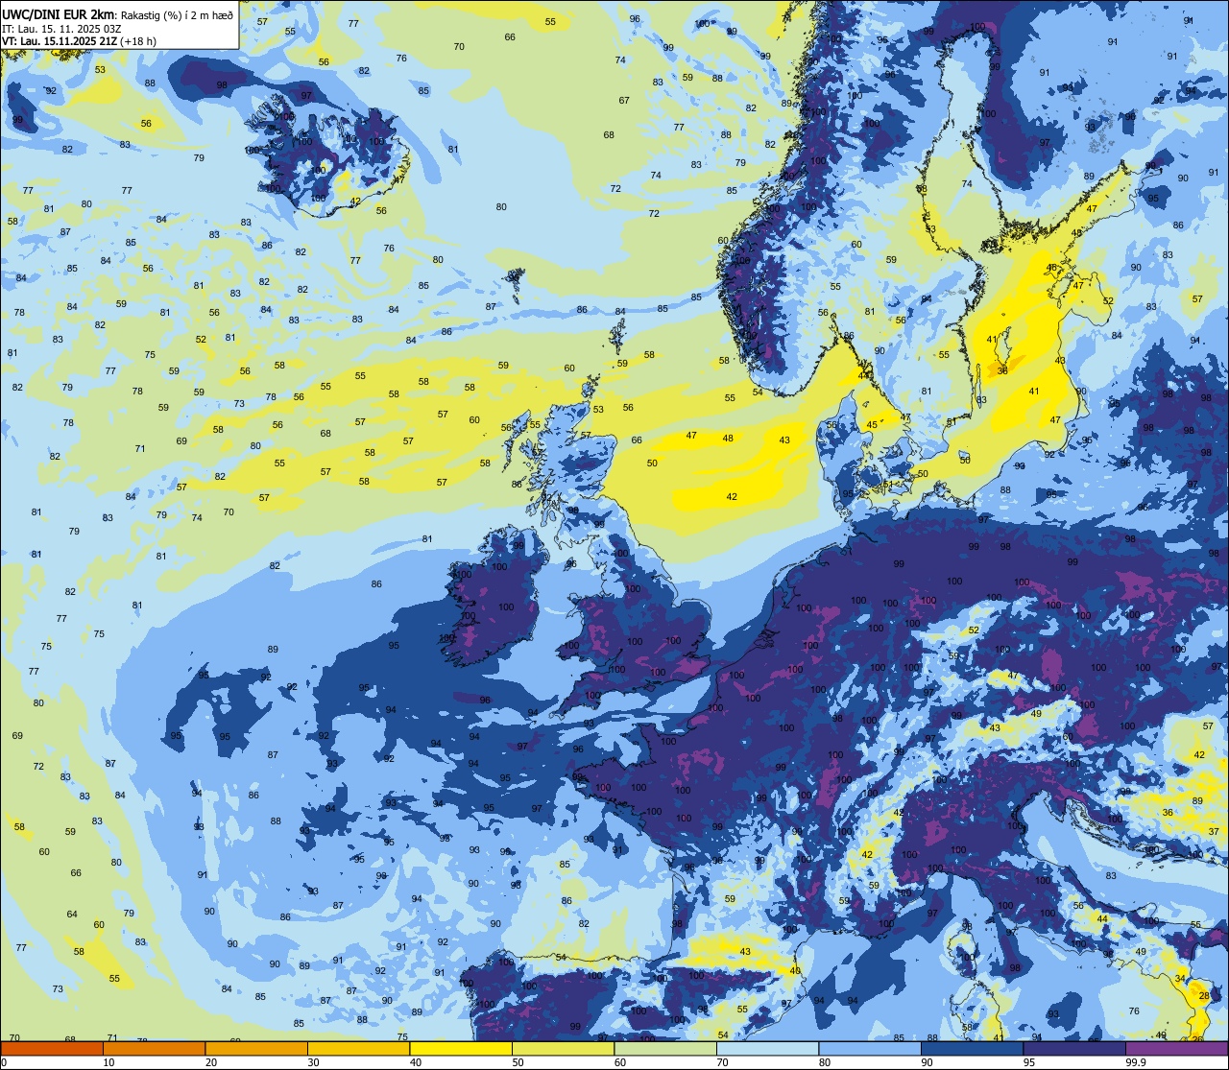Click the 20–30 amber legend swatch
This screenshot has height=1070, width=1229.
pos(256,1049)
